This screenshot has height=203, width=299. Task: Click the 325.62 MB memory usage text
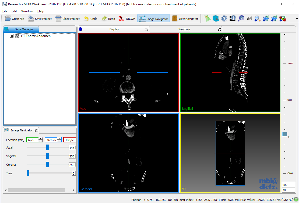click(280, 200)
